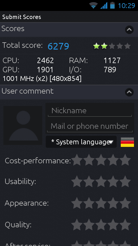Rate Cost-performance five stars
Image resolution: width=138 pixels, height=246 pixels.
(125, 160)
